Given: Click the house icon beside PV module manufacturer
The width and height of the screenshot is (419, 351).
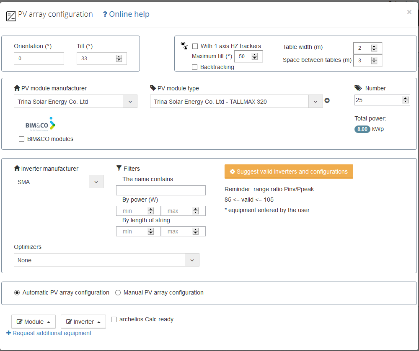Looking at the screenshot, I should pyautogui.click(x=17, y=88).
